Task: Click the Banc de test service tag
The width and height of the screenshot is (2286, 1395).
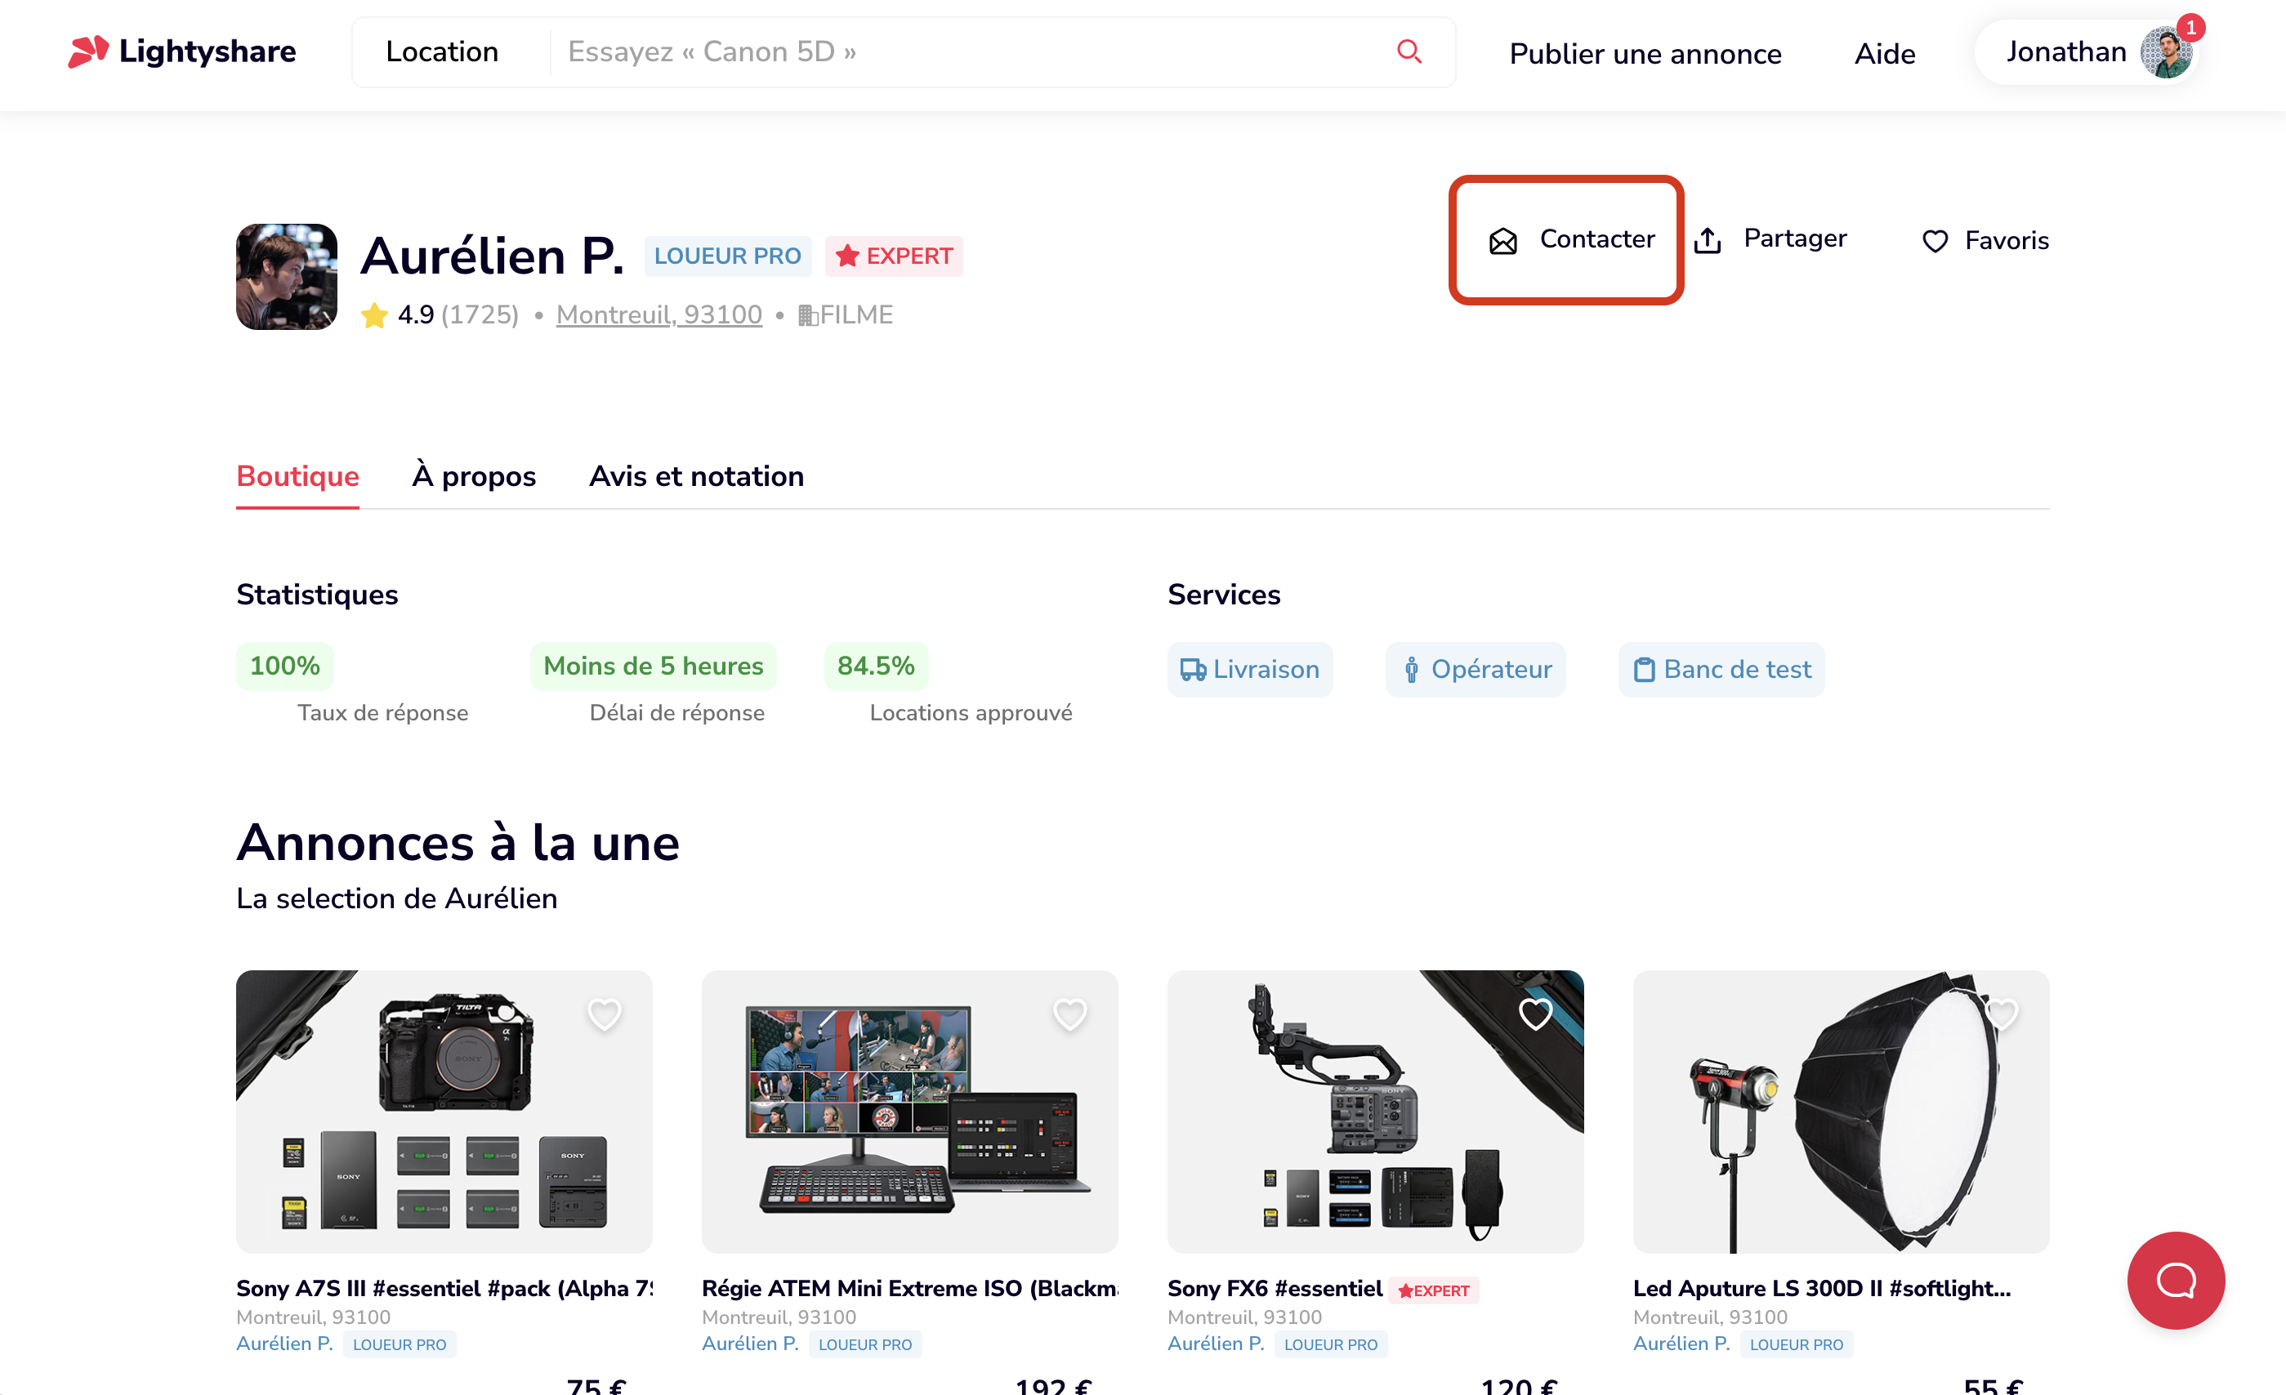Action: click(x=1721, y=670)
